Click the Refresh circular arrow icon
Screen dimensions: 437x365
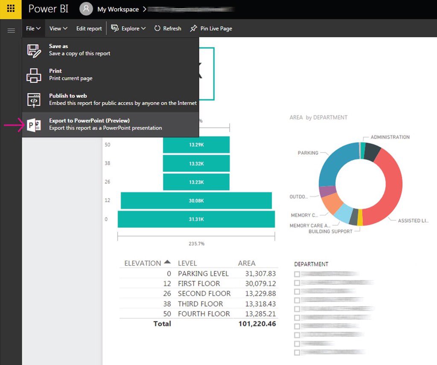click(x=157, y=29)
